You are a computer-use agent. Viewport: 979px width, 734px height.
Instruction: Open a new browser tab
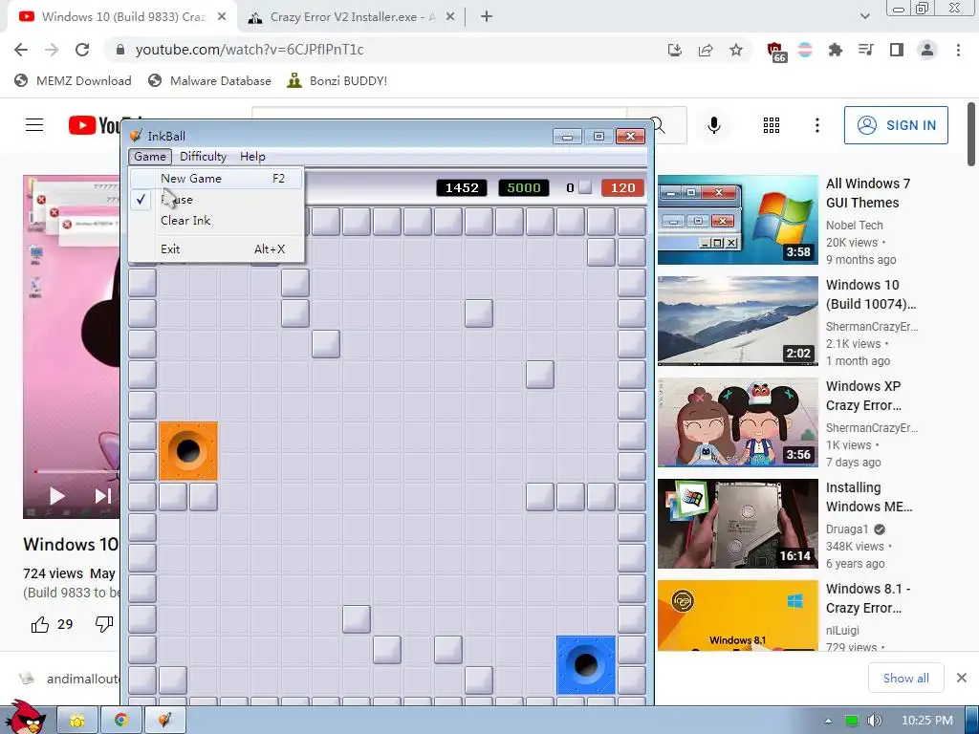point(487,17)
